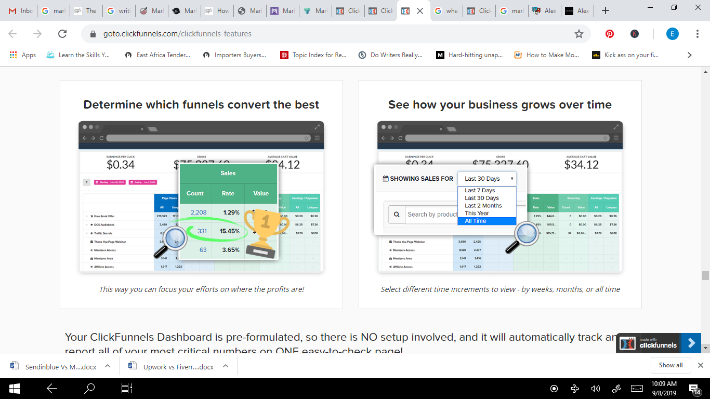
Task: Open Windows Task View
Action: click(x=127, y=388)
